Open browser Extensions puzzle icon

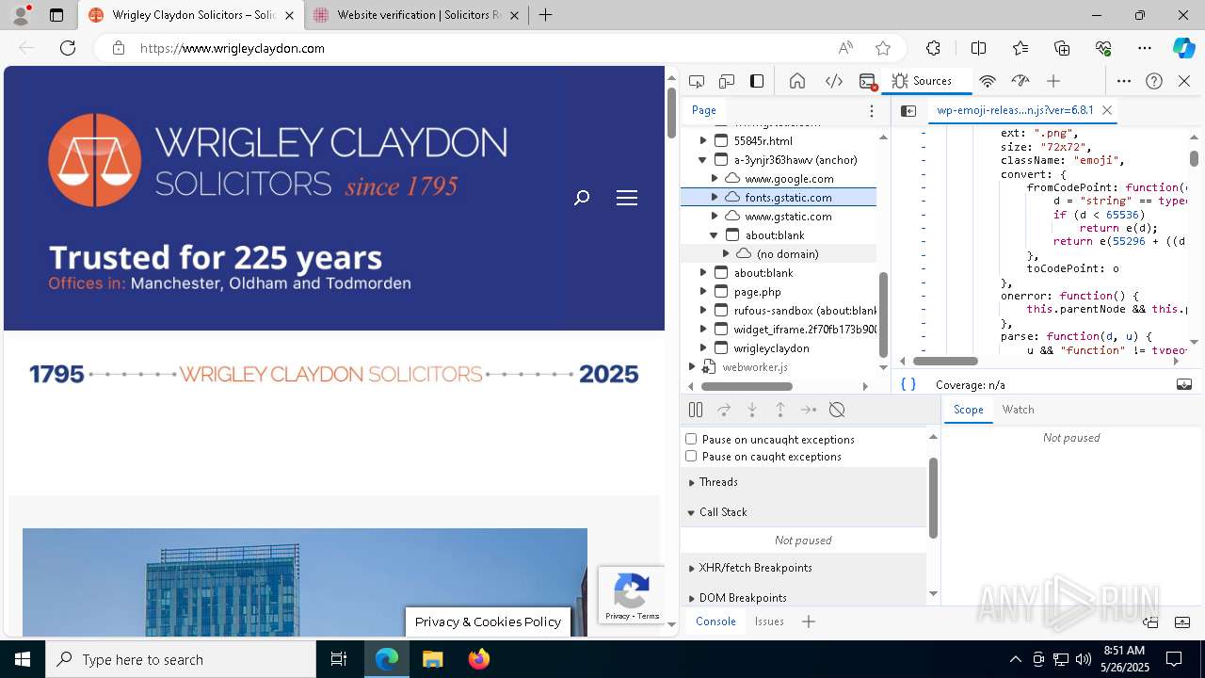point(933,48)
